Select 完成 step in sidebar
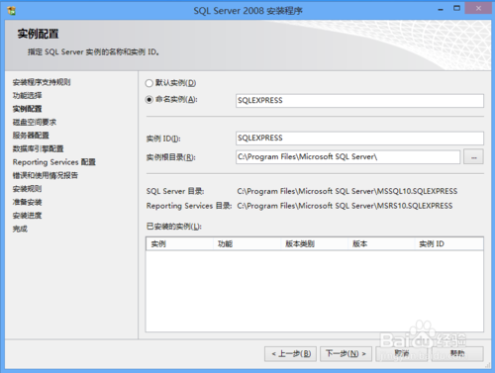This screenshot has height=373, width=495. [20, 229]
